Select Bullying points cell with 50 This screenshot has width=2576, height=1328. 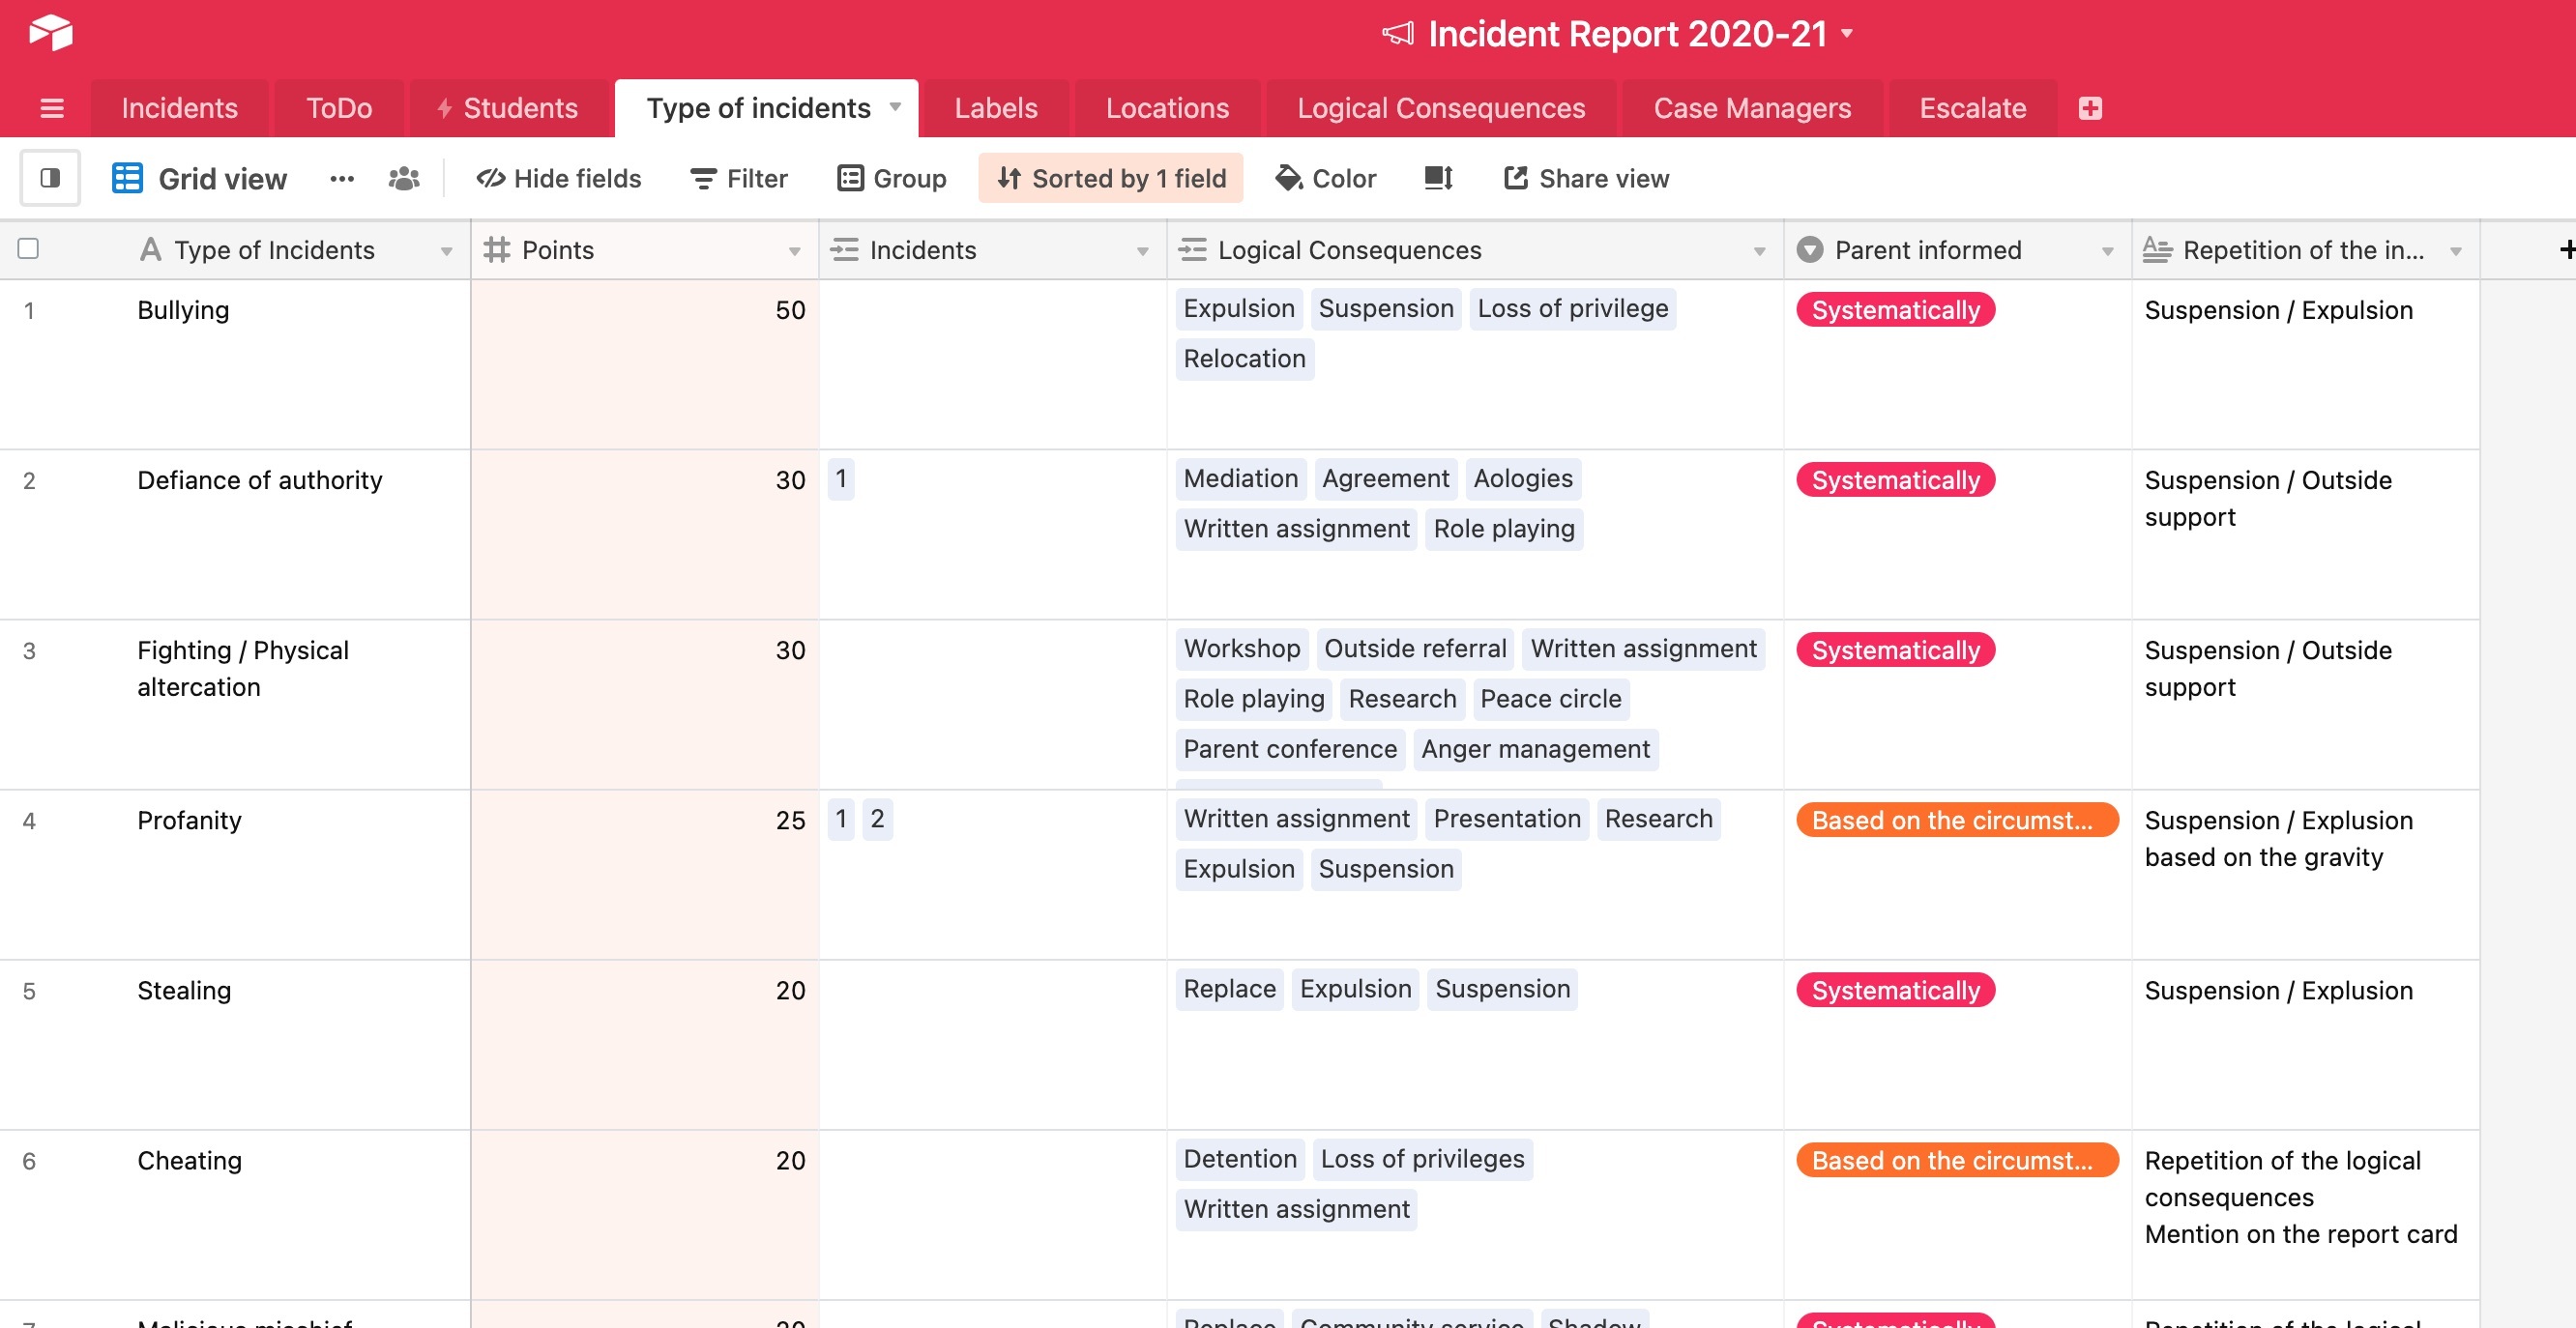click(645, 364)
